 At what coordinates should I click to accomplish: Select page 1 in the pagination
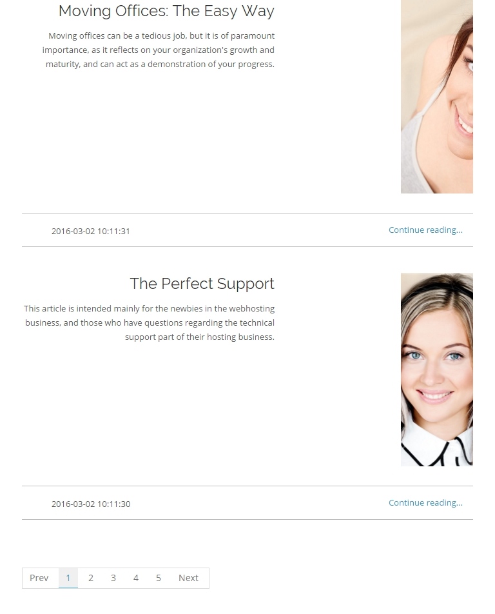68,578
